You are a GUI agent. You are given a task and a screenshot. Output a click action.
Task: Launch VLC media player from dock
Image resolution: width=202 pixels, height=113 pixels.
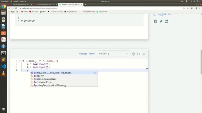3,73
